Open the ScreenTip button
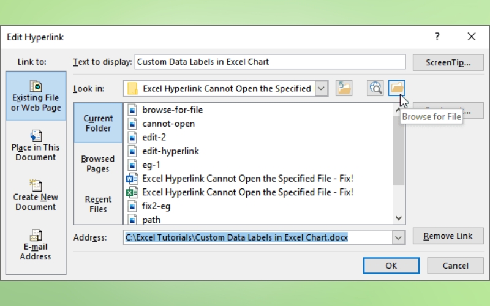The image size is (490, 306). tap(448, 62)
